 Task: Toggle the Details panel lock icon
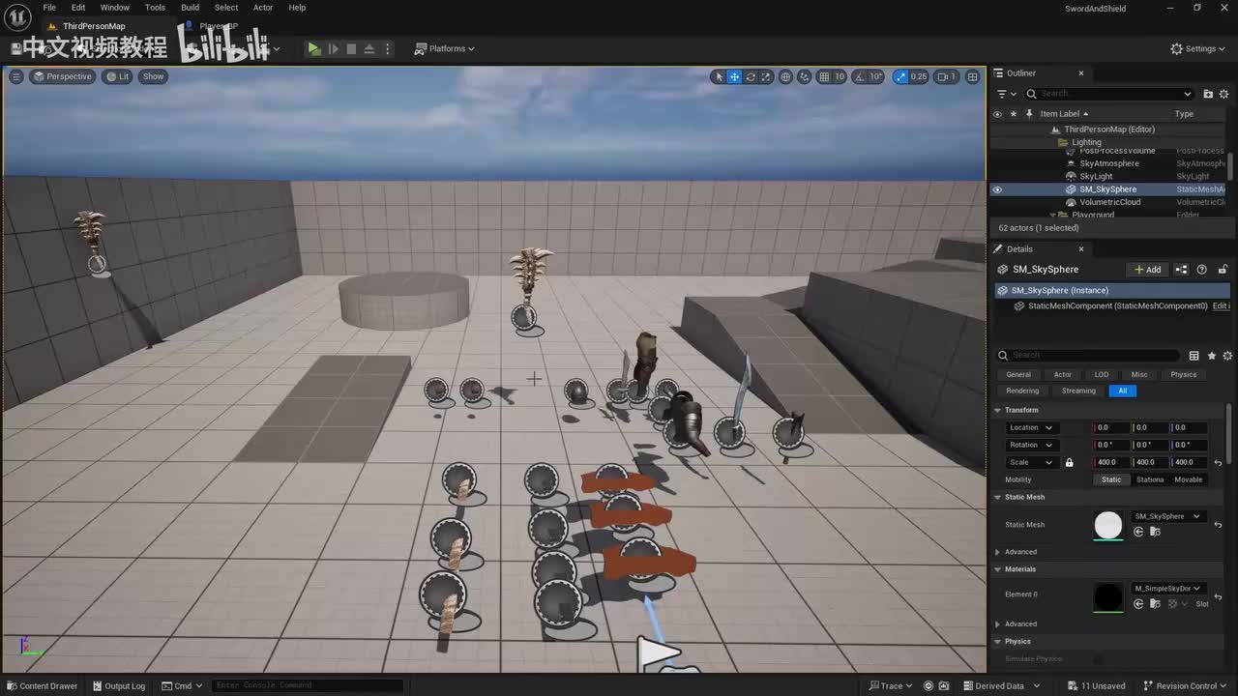click(x=1223, y=270)
